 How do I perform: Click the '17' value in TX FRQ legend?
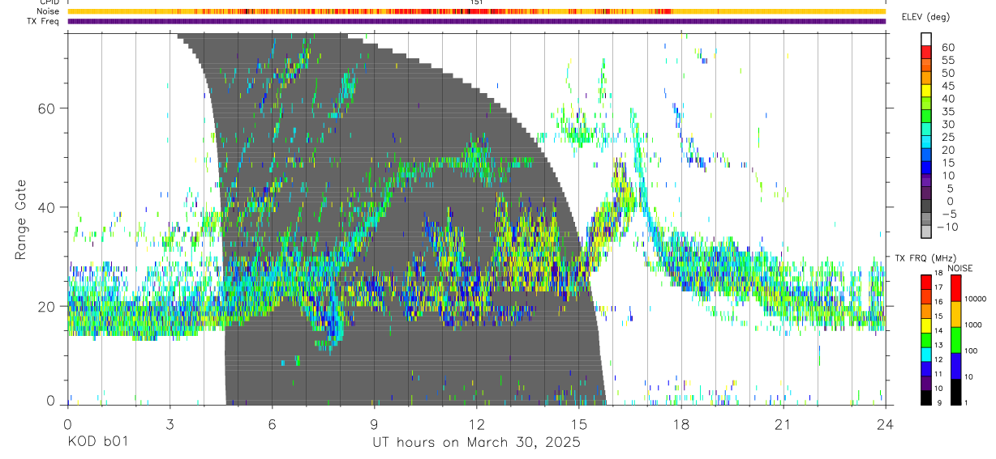938,287
